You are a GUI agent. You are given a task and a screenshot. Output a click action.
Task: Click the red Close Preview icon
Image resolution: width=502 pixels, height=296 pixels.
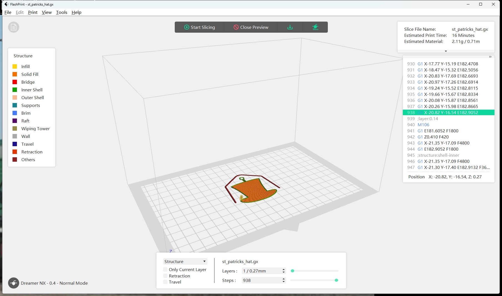[x=236, y=27]
